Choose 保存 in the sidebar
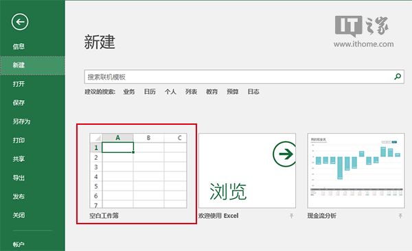 click(x=19, y=103)
